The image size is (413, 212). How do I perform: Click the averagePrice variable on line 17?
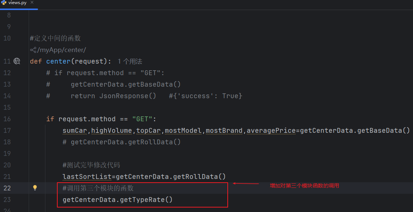271,131
